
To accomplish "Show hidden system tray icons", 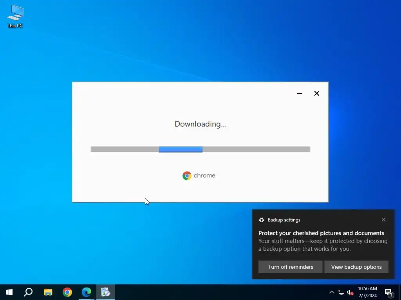I will pos(331,292).
